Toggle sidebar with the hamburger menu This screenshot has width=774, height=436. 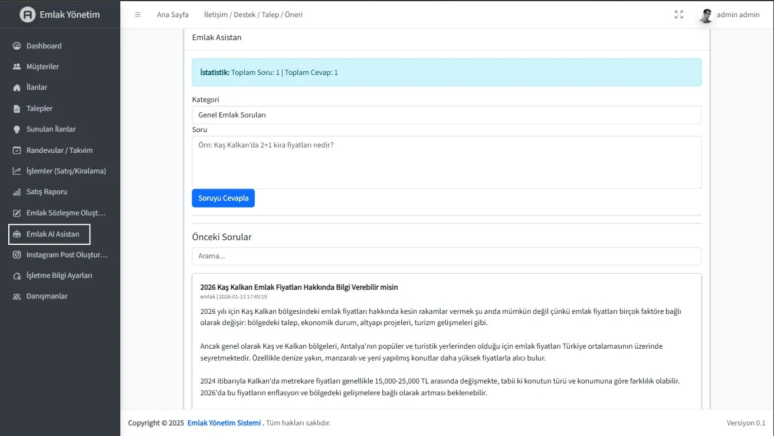[137, 15]
